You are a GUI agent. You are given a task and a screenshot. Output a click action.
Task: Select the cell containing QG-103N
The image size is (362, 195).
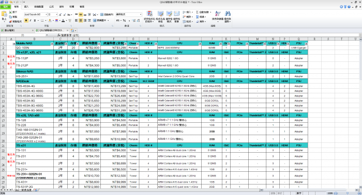coord(35,47)
